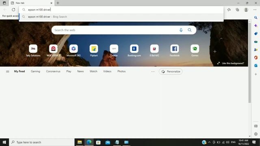This screenshot has height=146, width=260.
Task: Click the sidebar search icon
Action: pos(256,17)
